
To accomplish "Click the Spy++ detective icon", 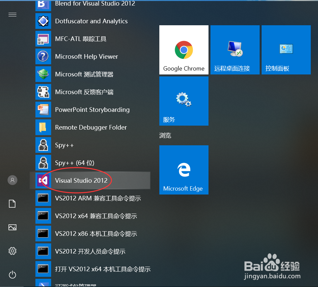I will (43, 145).
